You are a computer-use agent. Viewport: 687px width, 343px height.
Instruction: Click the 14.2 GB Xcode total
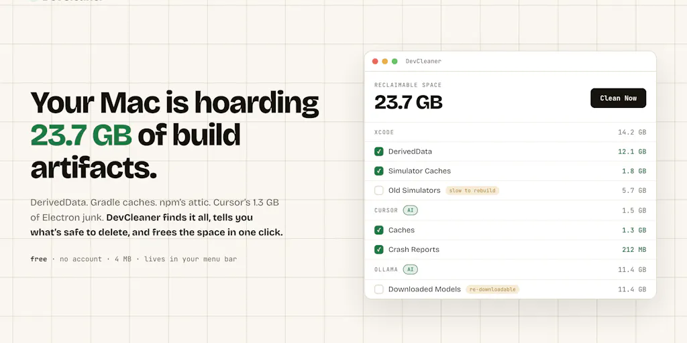[x=632, y=132]
